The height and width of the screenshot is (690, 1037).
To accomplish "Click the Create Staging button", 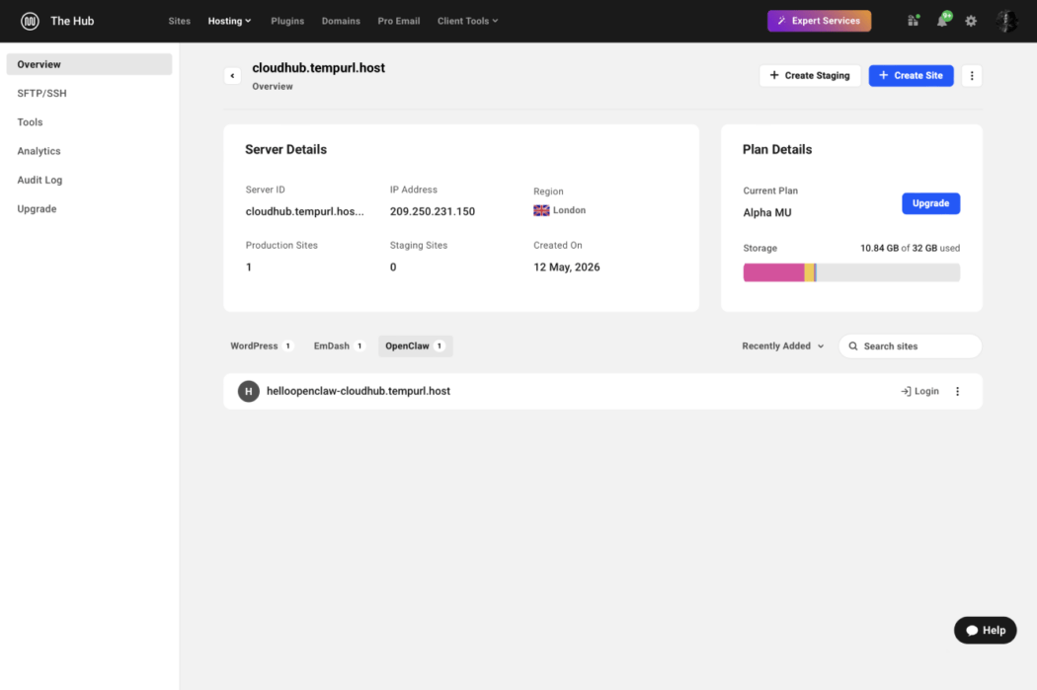I will 810,76.
